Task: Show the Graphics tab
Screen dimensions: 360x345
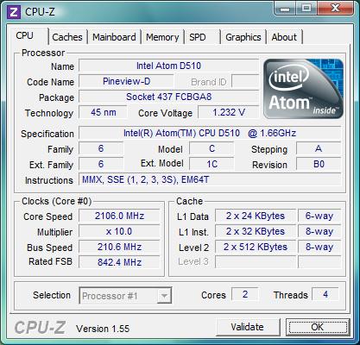Action: (x=243, y=37)
